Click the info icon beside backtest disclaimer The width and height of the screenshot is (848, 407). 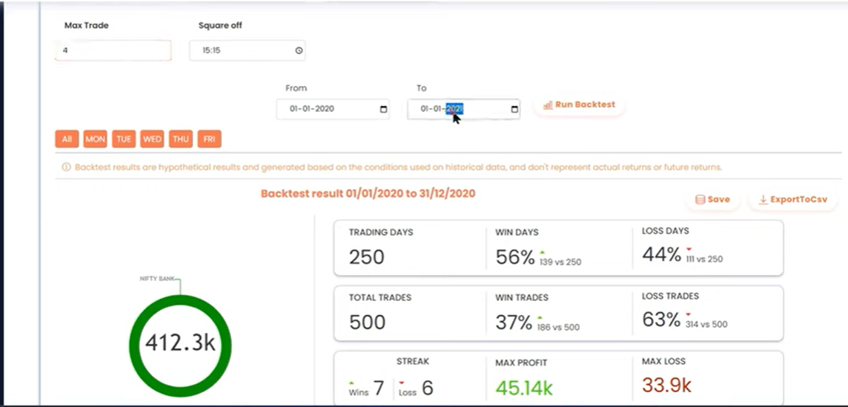coord(65,168)
